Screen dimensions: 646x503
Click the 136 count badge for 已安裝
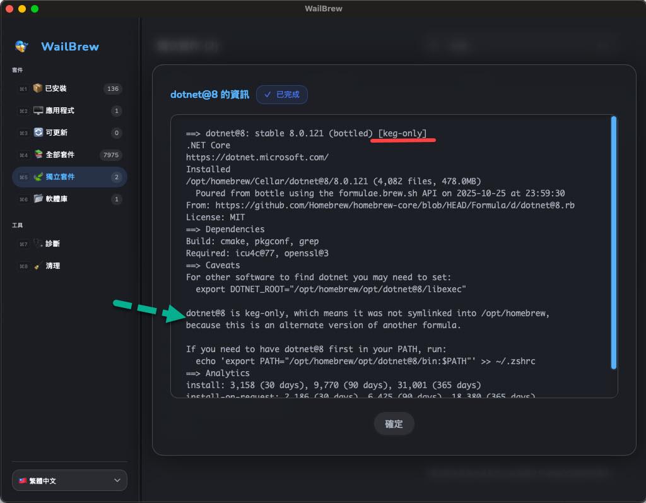tap(113, 88)
